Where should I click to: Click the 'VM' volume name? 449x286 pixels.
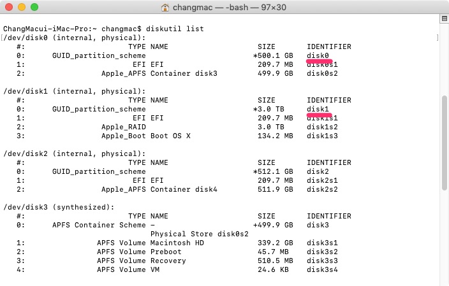pos(155,269)
